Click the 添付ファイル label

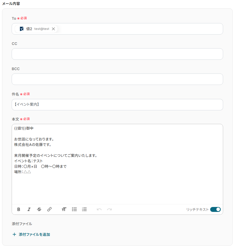(x=22, y=224)
